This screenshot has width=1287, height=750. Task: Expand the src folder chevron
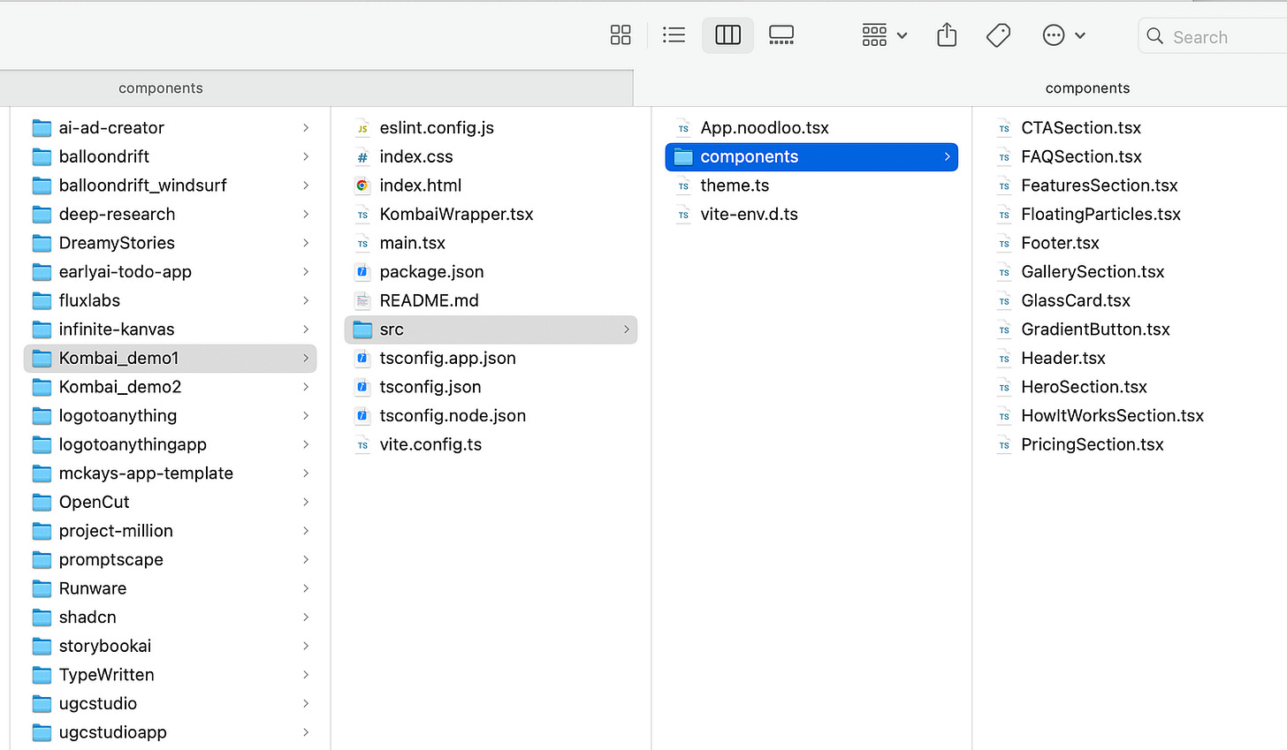(x=627, y=330)
